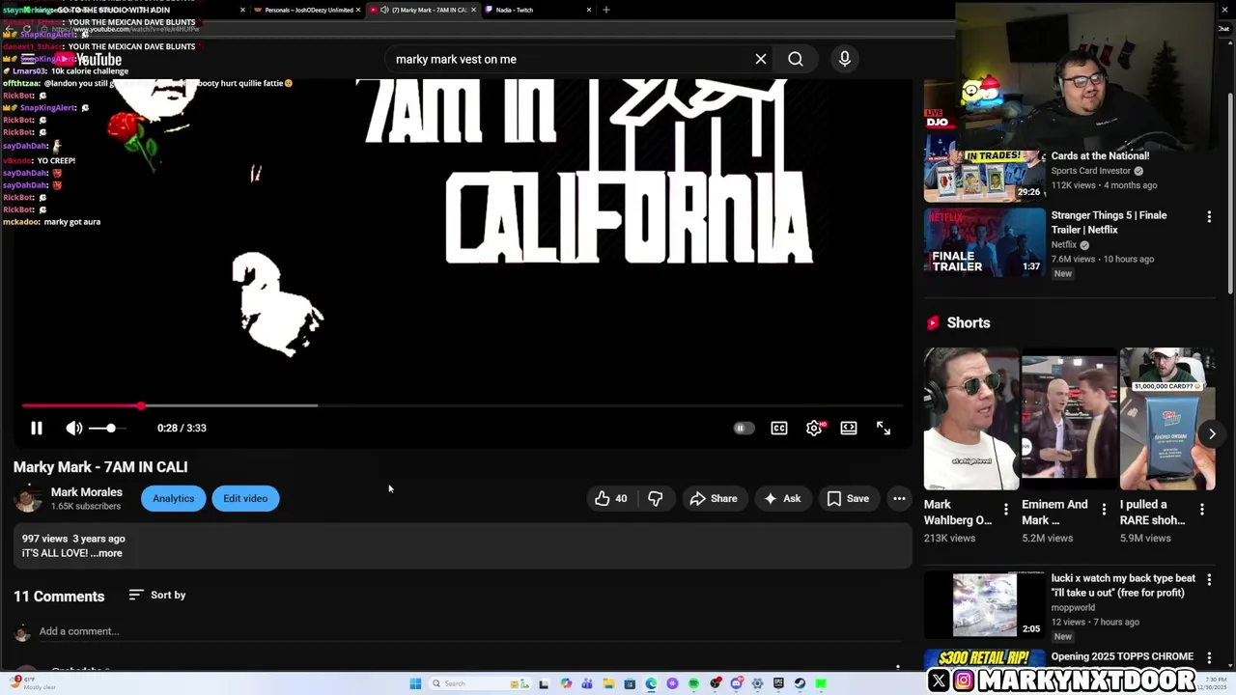
Task: Open Copilot from the taskbar
Action: click(x=566, y=683)
